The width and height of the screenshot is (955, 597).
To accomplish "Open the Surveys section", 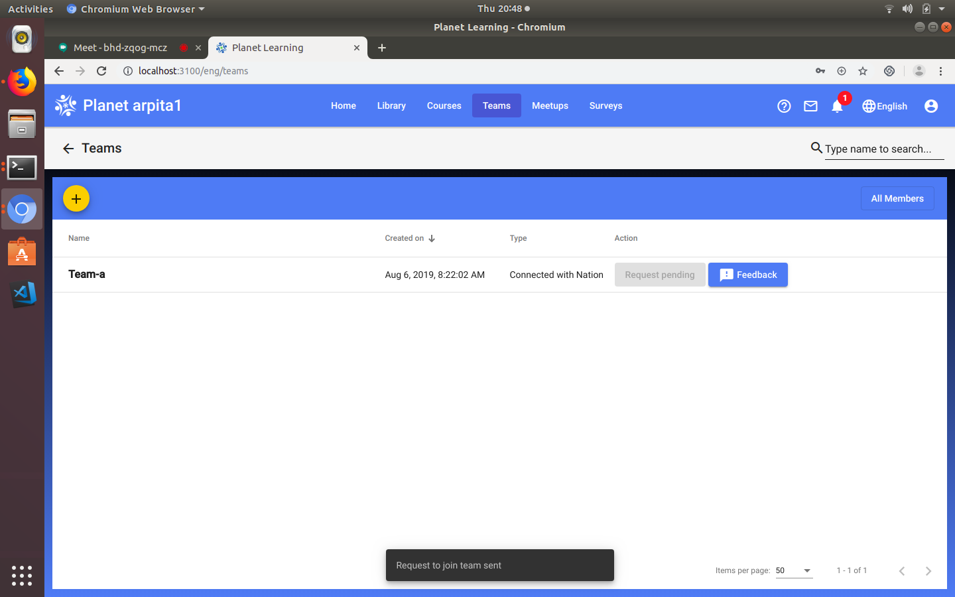I will tap(605, 105).
